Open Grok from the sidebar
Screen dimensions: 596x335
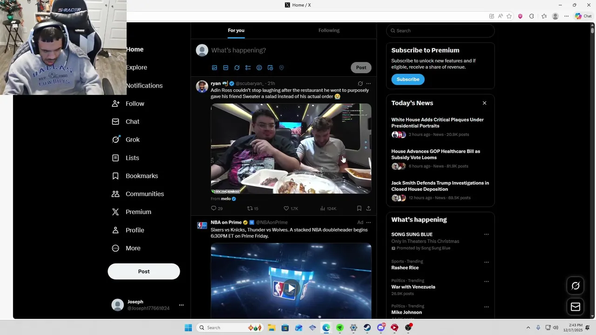(126, 140)
